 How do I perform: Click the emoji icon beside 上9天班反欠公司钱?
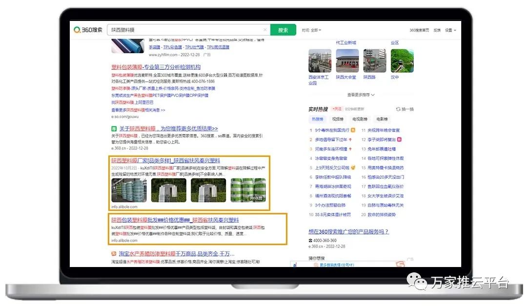tap(353, 168)
